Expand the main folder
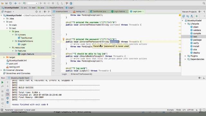The height and width of the screenshot is (116, 206). click(x=7, y=25)
